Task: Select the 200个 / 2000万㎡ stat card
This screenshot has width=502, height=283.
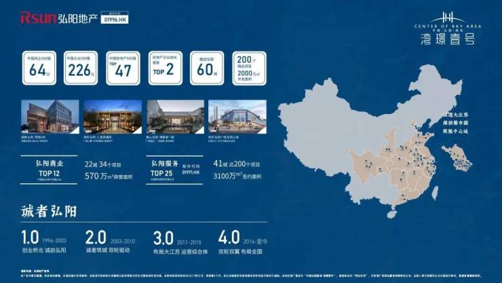Action: tap(249, 68)
